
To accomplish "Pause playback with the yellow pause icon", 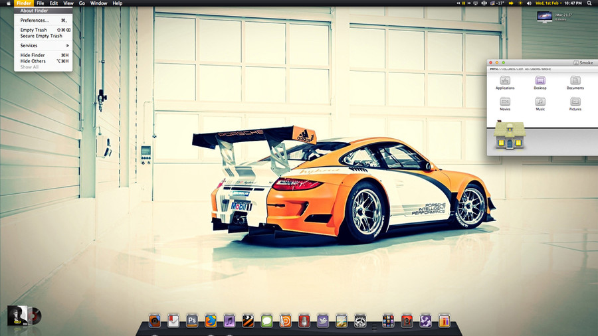I will pos(464,3).
